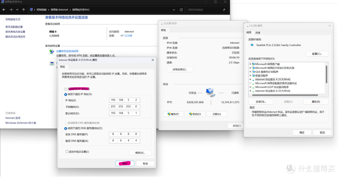Viewport: 339px width, 185px height.
Task: Confirm the IPv4 properties with 确定
Action: pos(125,163)
